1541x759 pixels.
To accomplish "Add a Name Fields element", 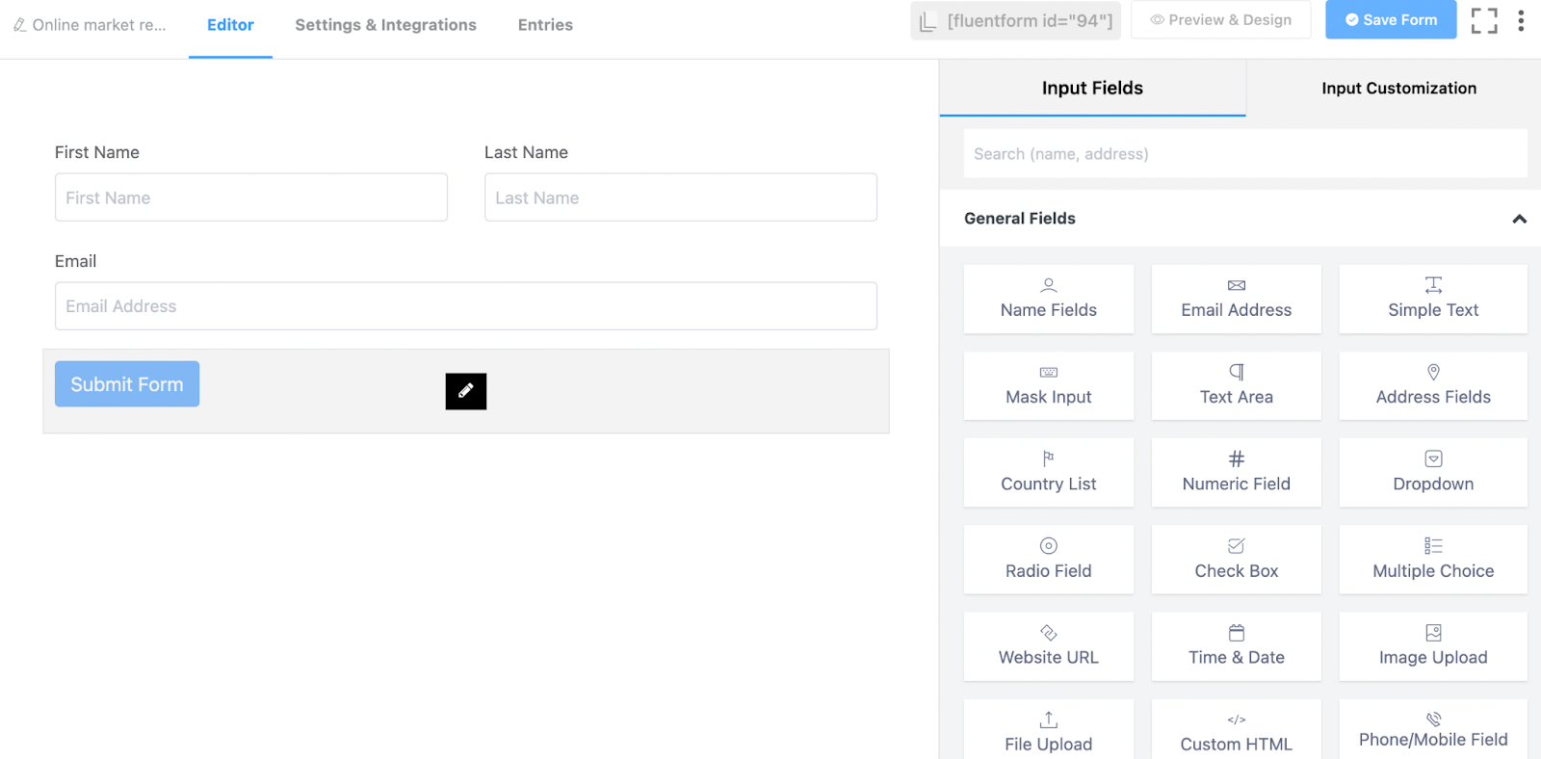I will tap(1048, 300).
